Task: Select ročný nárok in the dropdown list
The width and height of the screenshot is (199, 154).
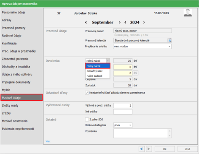Action: 97,66
